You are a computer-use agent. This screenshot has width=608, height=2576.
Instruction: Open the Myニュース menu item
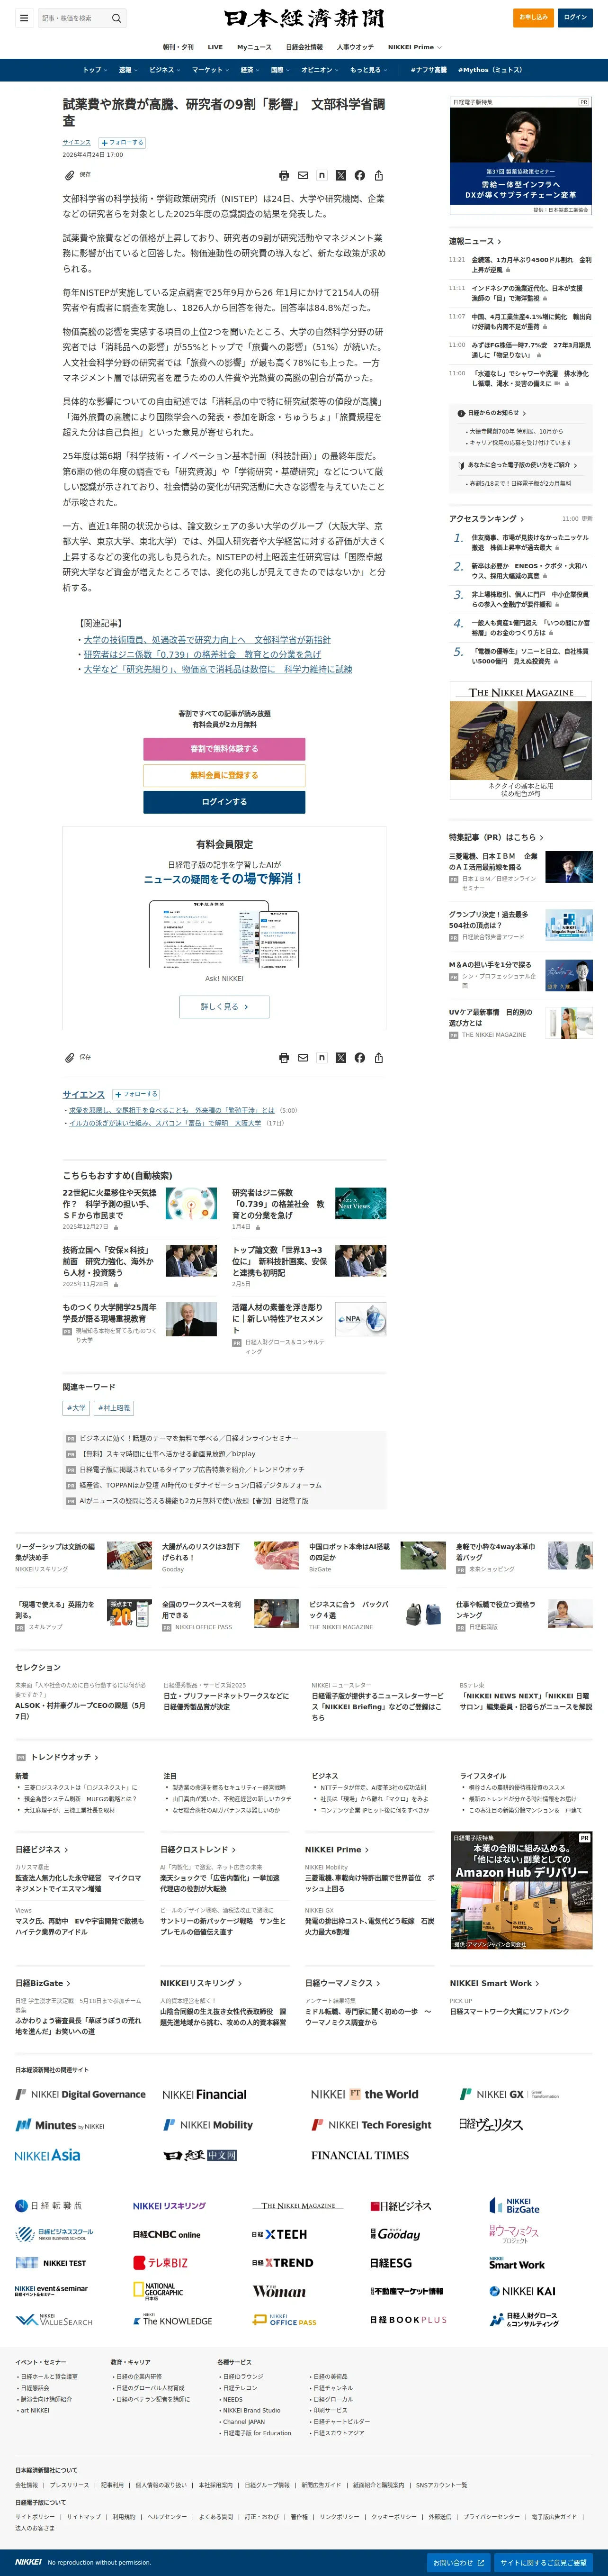(x=254, y=47)
